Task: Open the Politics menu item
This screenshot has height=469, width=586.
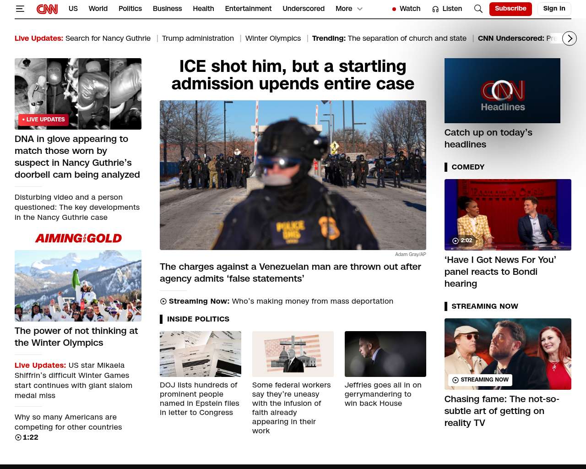Action: (x=130, y=9)
